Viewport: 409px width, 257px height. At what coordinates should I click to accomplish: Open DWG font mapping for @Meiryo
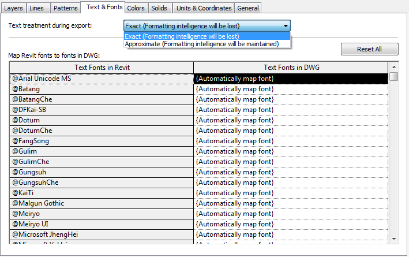click(291, 214)
